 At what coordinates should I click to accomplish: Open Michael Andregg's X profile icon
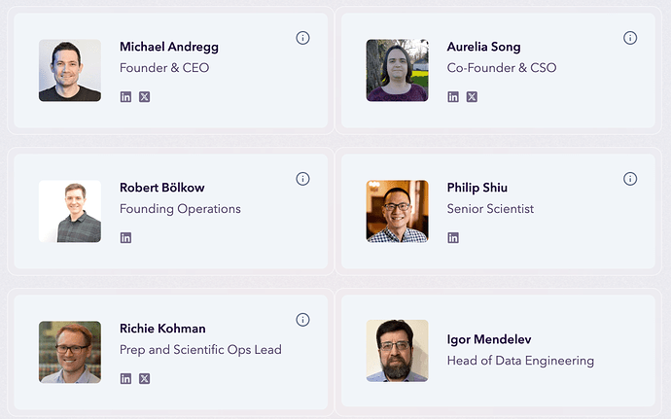pyautogui.click(x=145, y=97)
